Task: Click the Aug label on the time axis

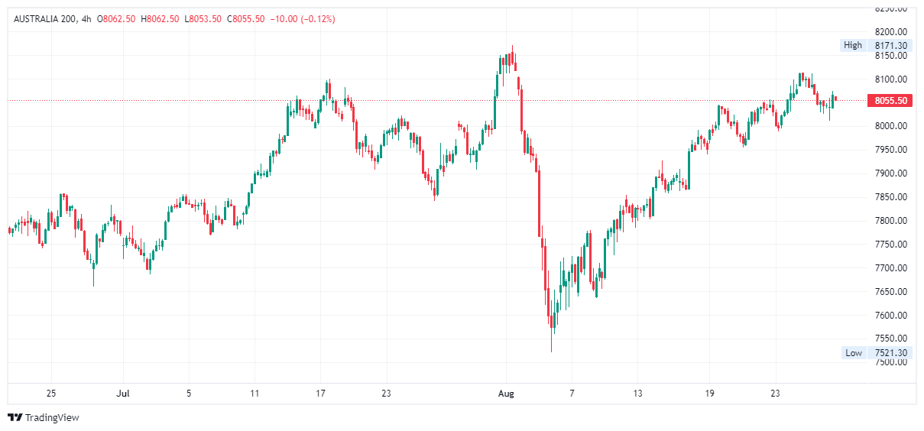Action: tap(506, 394)
